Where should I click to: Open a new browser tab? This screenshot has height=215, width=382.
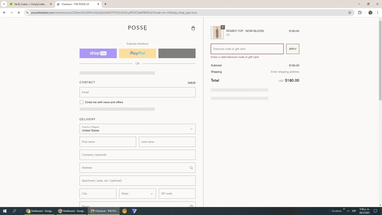pos(105,4)
